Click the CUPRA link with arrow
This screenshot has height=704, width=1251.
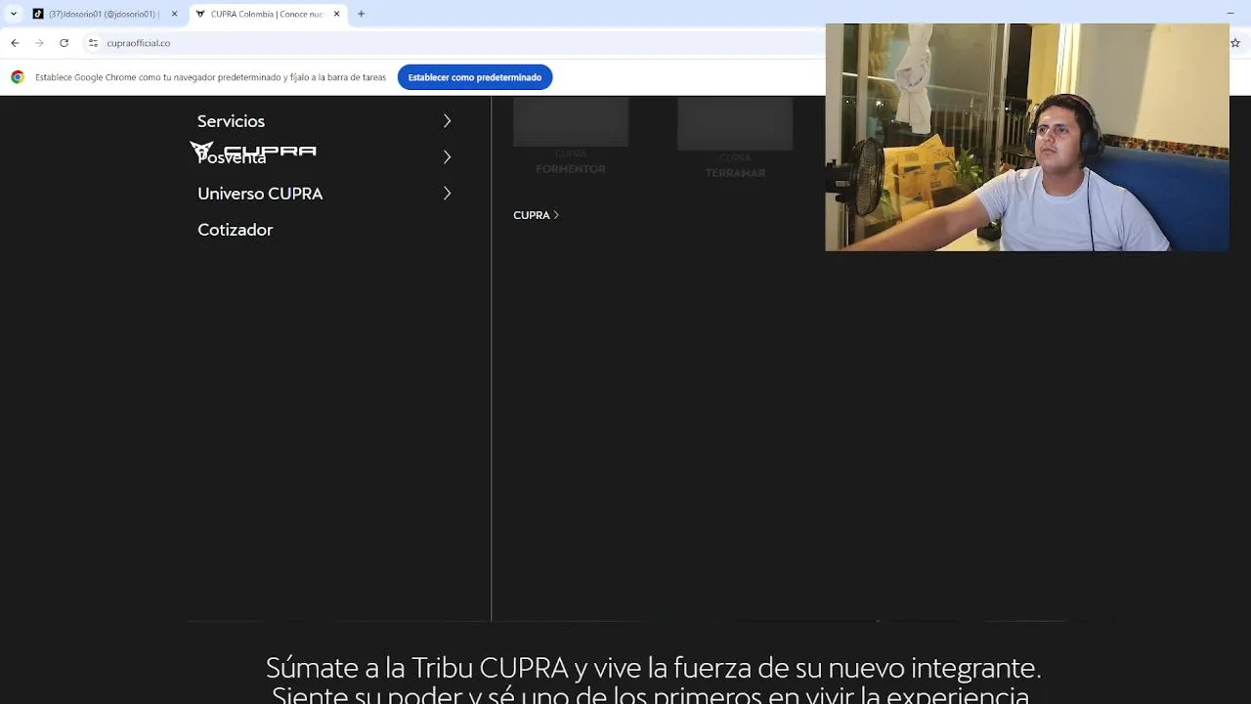coord(536,215)
